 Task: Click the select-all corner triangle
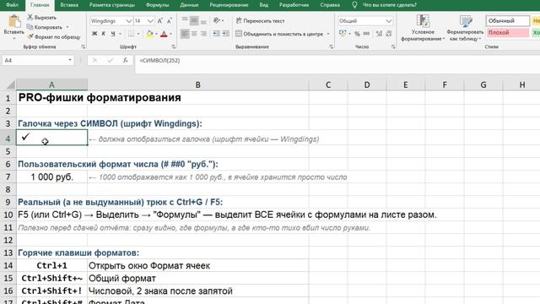11,84
